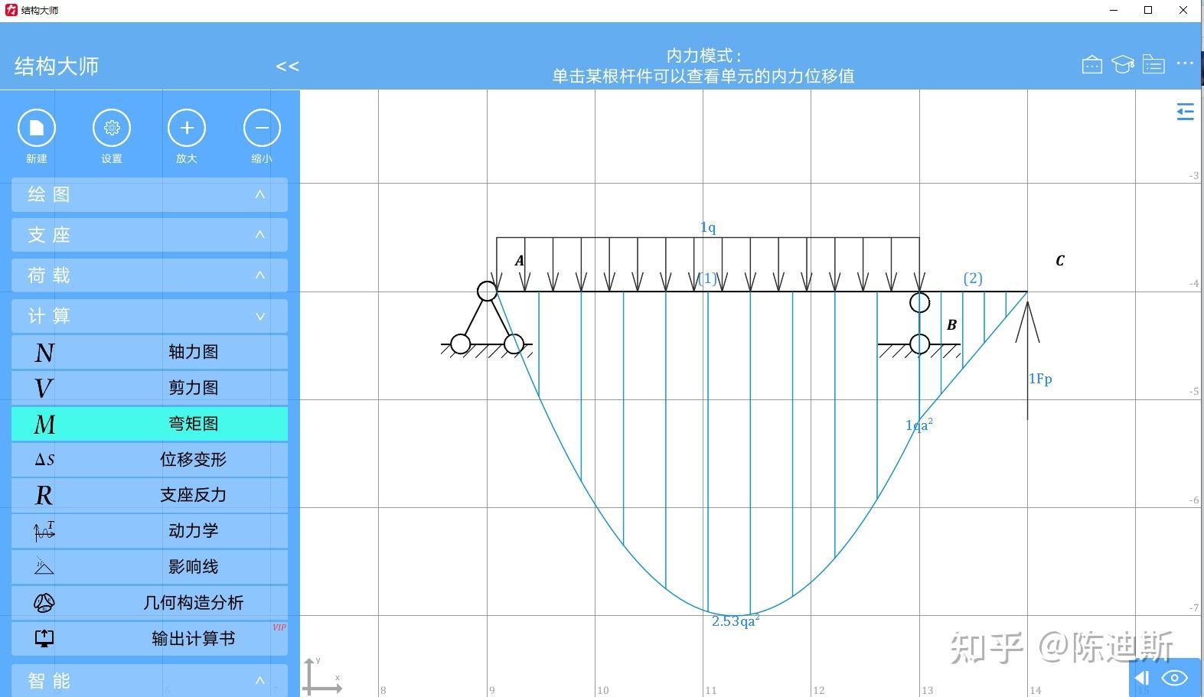Open the three-dots more options icon

(1185, 64)
